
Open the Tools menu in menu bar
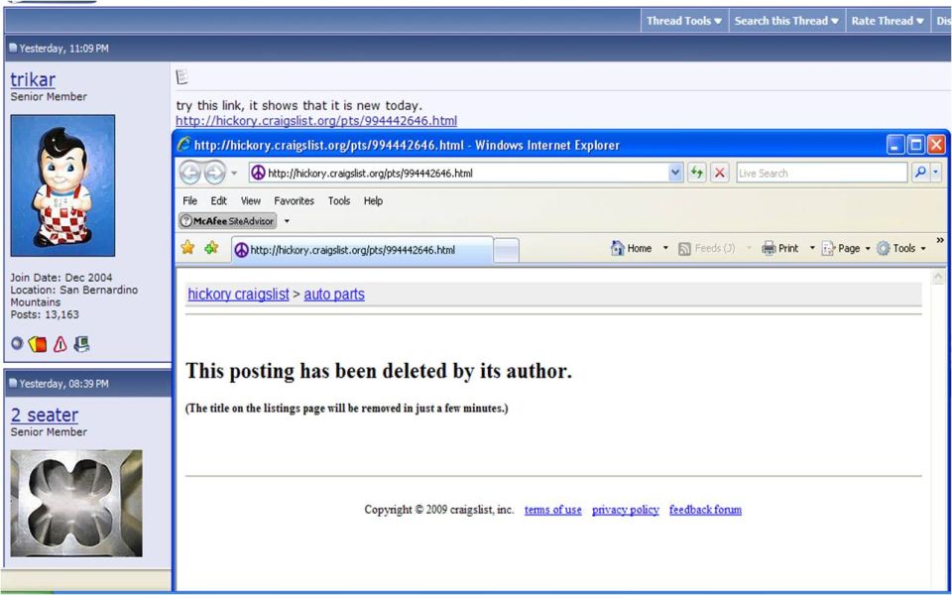339,201
